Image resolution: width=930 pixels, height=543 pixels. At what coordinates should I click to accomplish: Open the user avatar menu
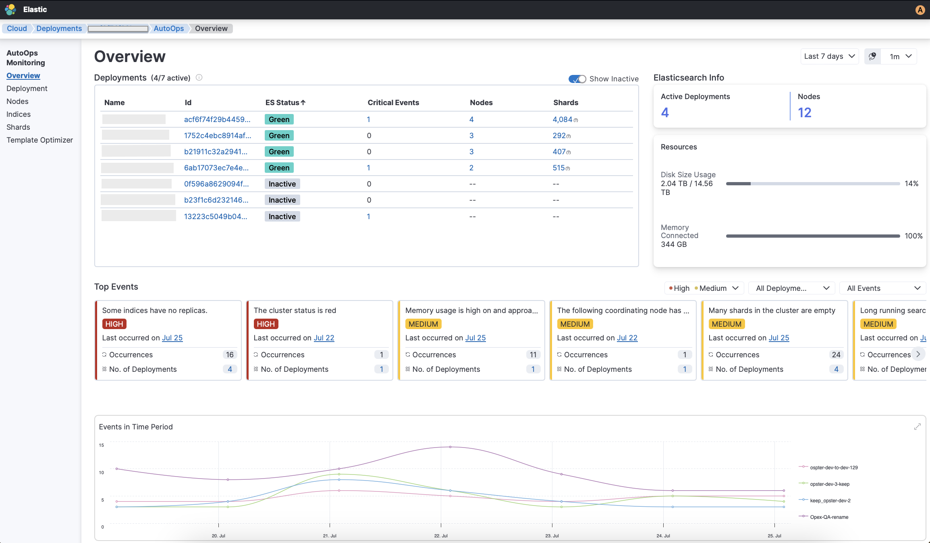tap(920, 10)
